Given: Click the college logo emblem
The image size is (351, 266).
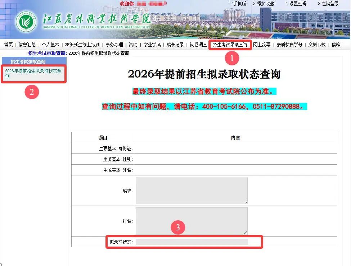Looking at the screenshot, I should [x=26, y=22].
